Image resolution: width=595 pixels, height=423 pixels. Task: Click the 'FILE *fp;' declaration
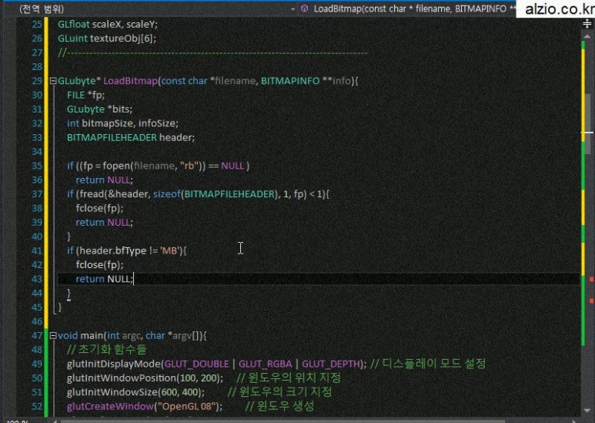(x=85, y=95)
